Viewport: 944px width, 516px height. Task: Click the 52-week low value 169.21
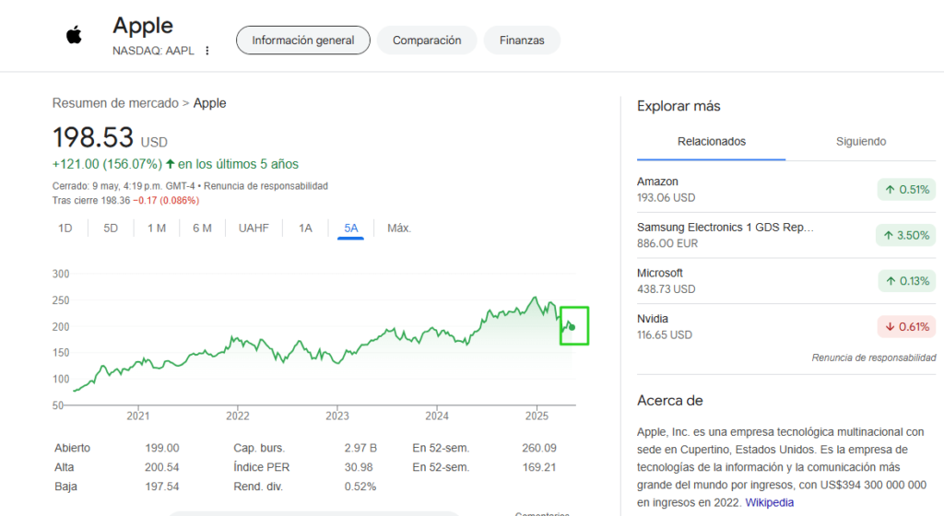[x=539, y=467]
